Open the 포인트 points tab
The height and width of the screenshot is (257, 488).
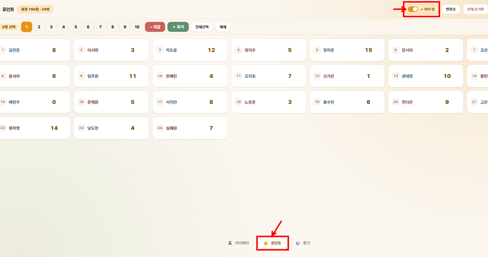(272, 243)
